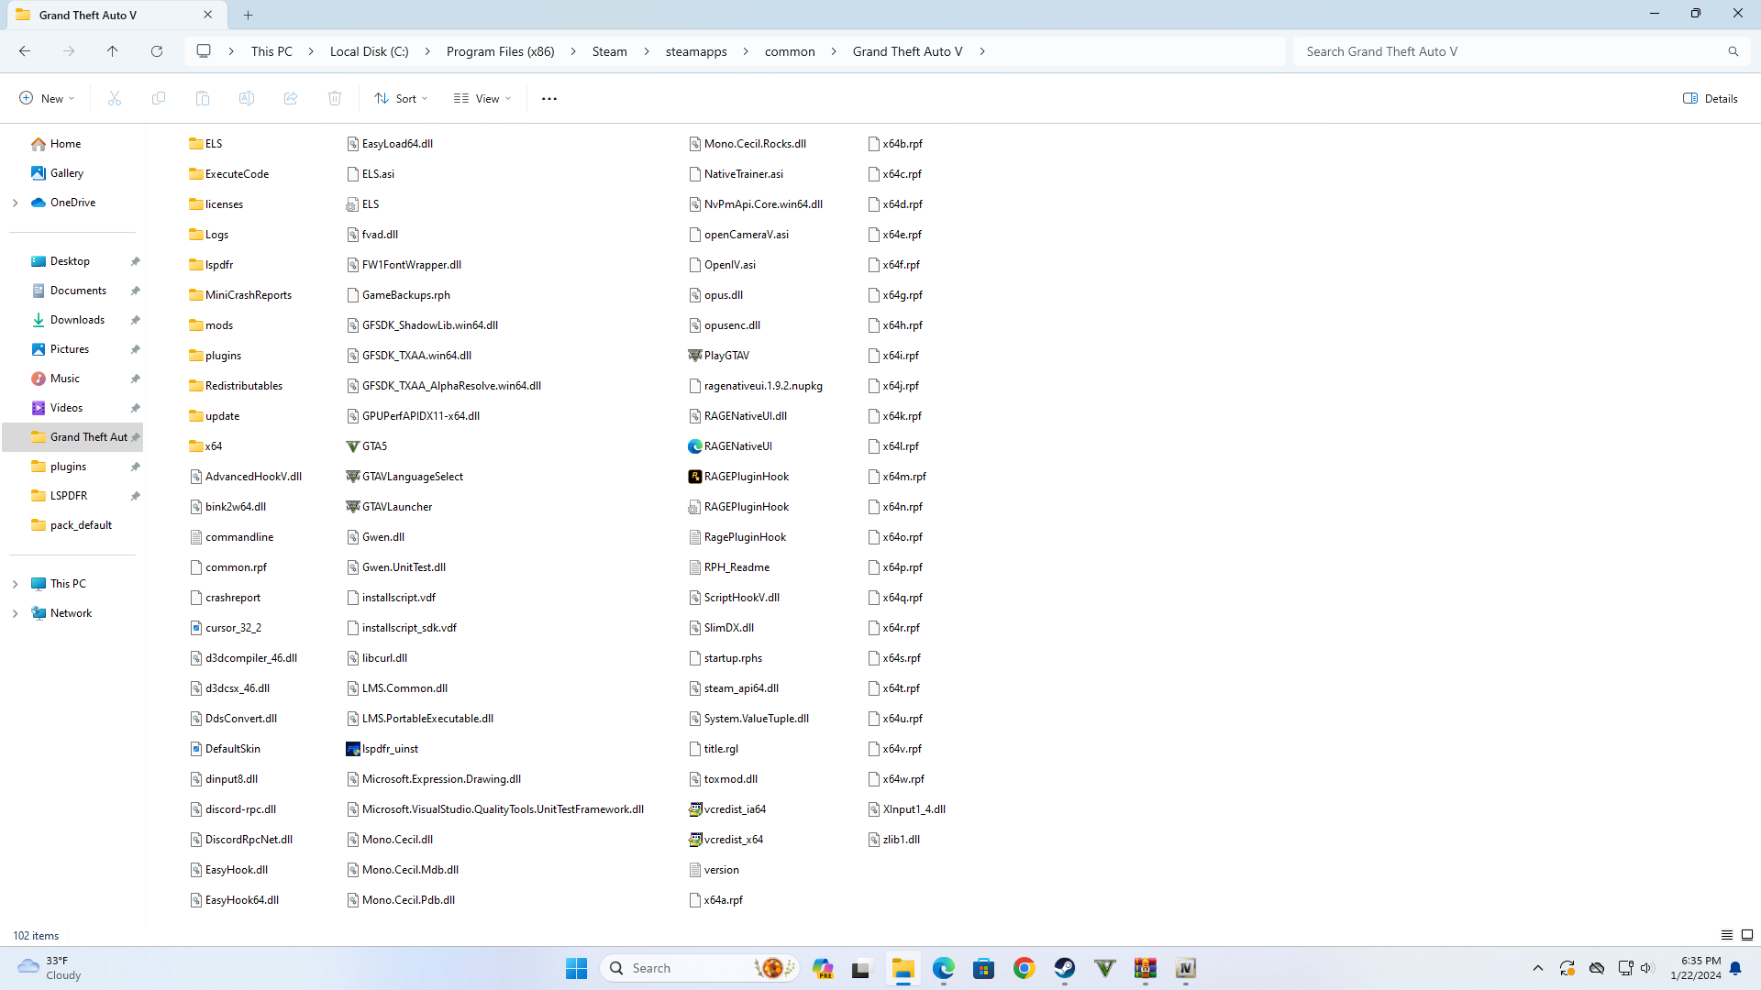Click the Search Grand Theft Auto V field
This screenshot has width=1761, height=990.
pyautogui.click(x=1509, y=51)
